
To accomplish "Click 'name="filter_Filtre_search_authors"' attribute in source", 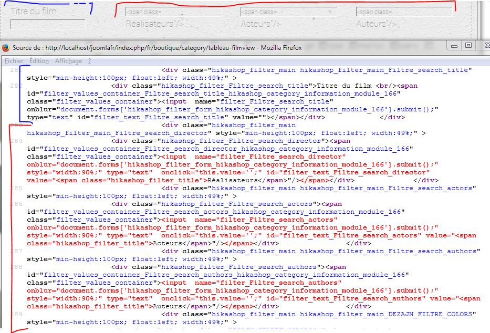I will click(268, 283).
